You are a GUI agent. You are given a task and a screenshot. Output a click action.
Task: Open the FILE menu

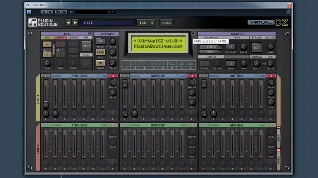(x=143, y=23)
